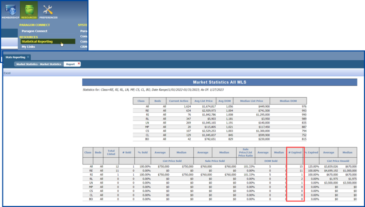Click the % Expired column header
Screen dimensions: 365x207
point(311,152)
